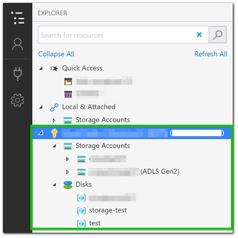Select the Local & Attached label
Image resolution: width=238 pixels, height=238 pixels.
pos(89,107)
